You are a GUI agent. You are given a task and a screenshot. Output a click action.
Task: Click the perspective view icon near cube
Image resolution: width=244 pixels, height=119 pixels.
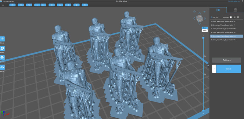click(205, 12)
